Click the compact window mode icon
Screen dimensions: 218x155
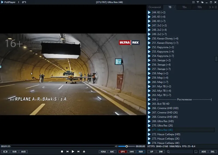pyautogui.click(x=202, y=2)
